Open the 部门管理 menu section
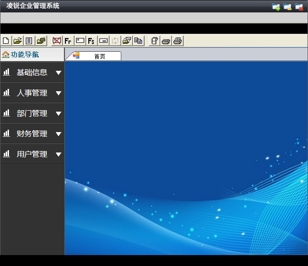Viewport: 308px width, 266px height. coord(32,113)
